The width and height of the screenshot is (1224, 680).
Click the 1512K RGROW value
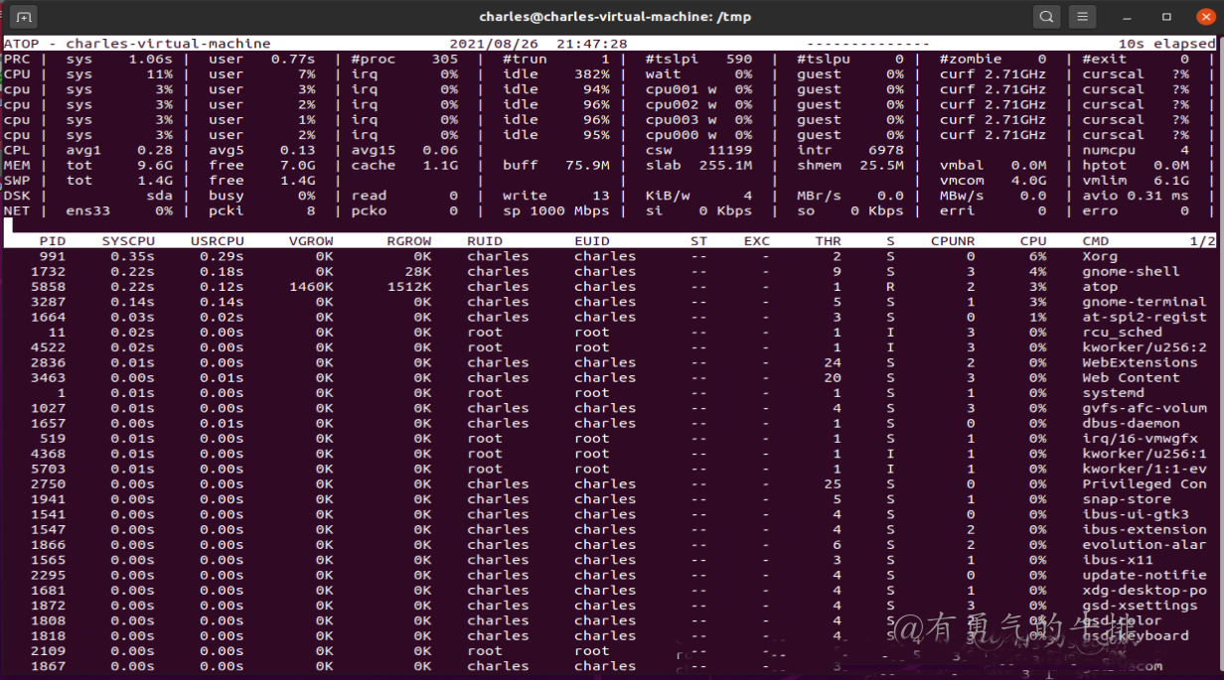tap(409, 287)
